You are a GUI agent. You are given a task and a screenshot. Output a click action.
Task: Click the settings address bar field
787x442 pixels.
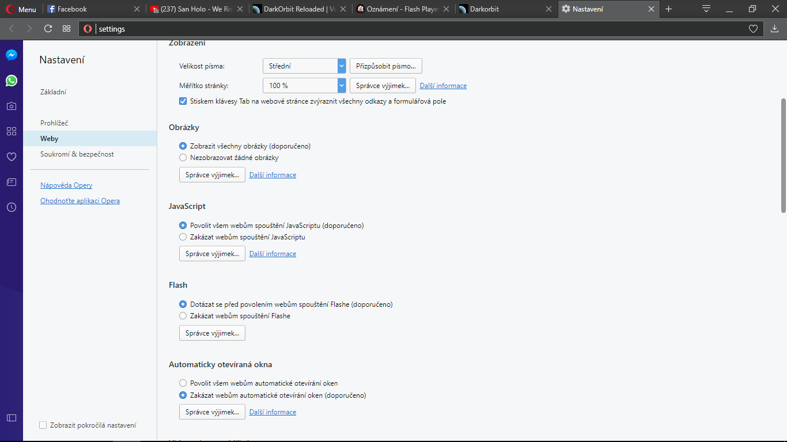403,29
